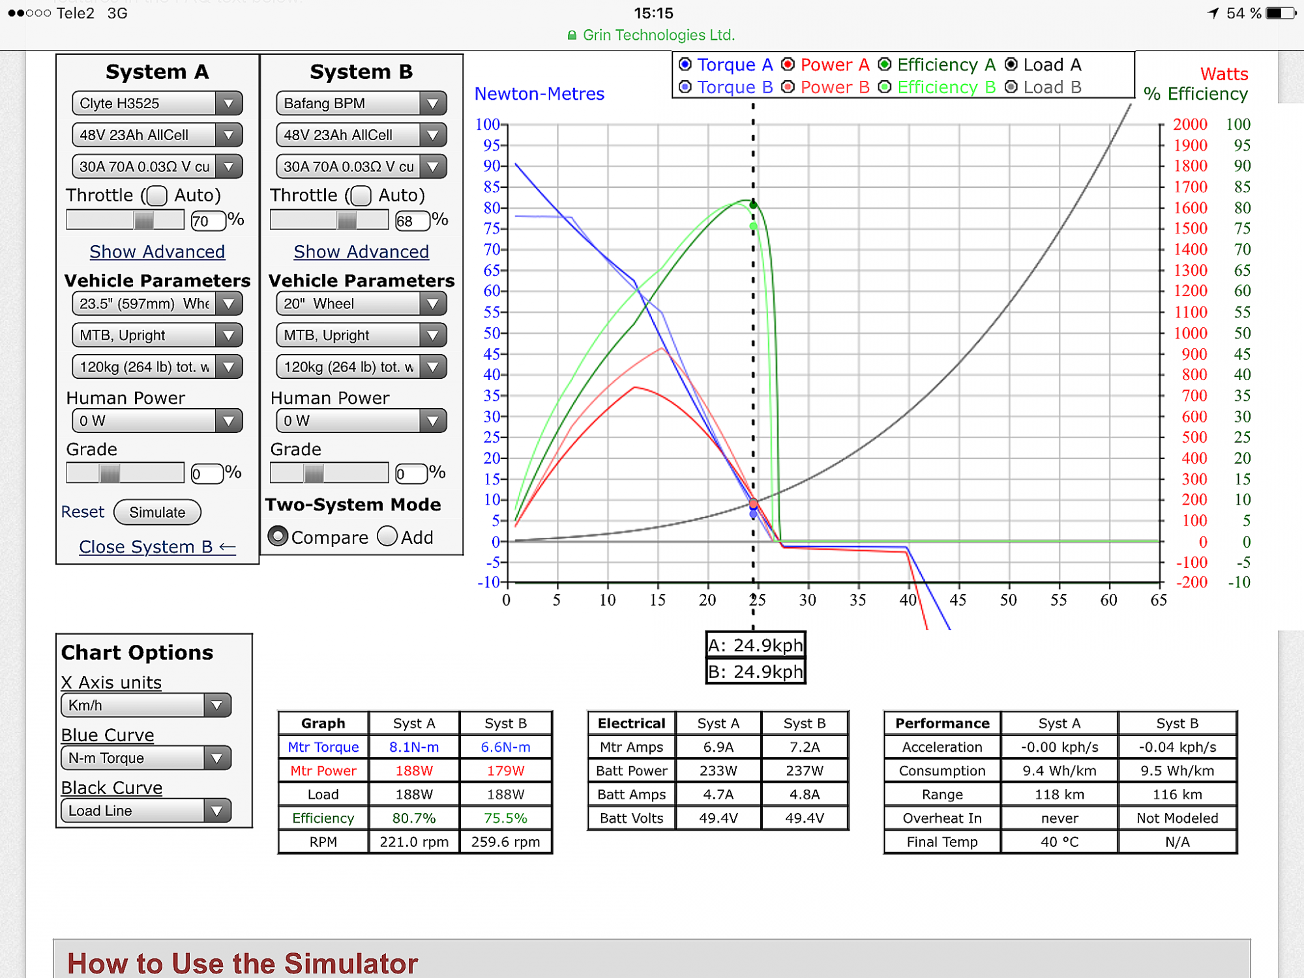Click the Simulate button

[x=157, y=512]
